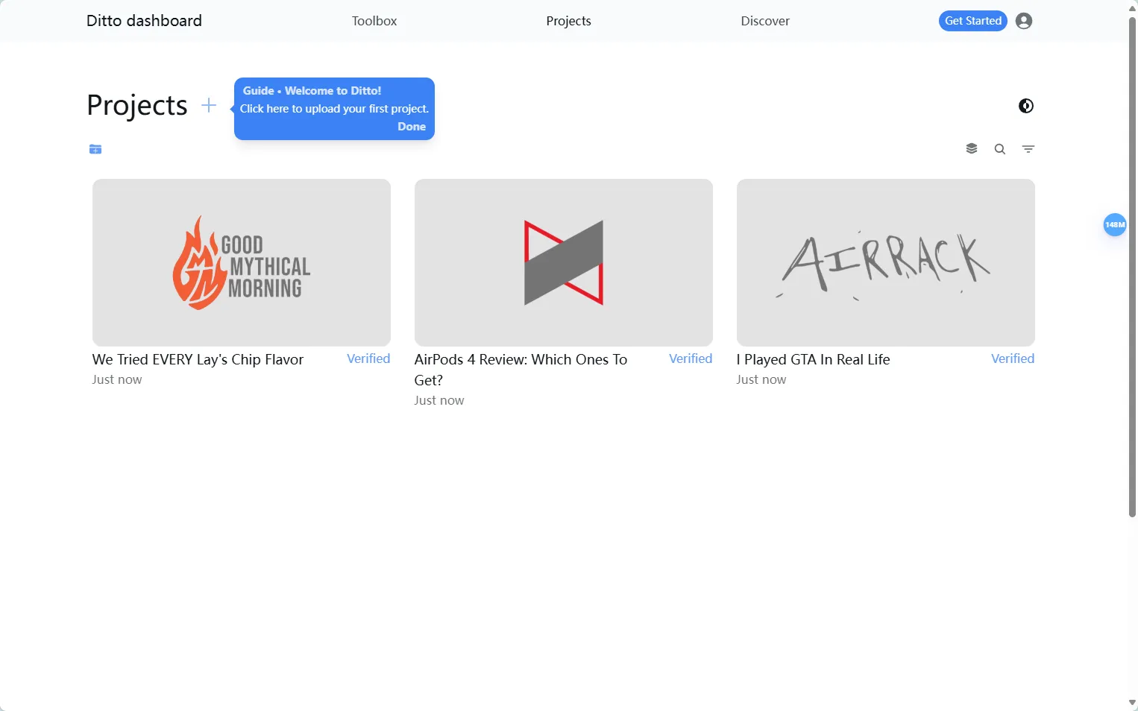This screenshot has height=711, width=1138.
Task: Open the Airrack project thumbnail
Action: coord(886,262)
